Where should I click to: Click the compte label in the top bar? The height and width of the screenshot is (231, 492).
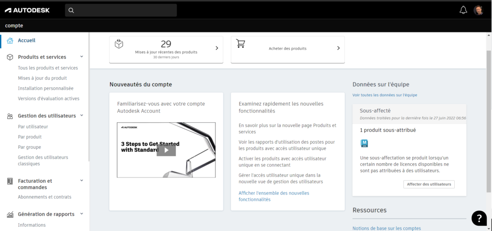(14, 26)
